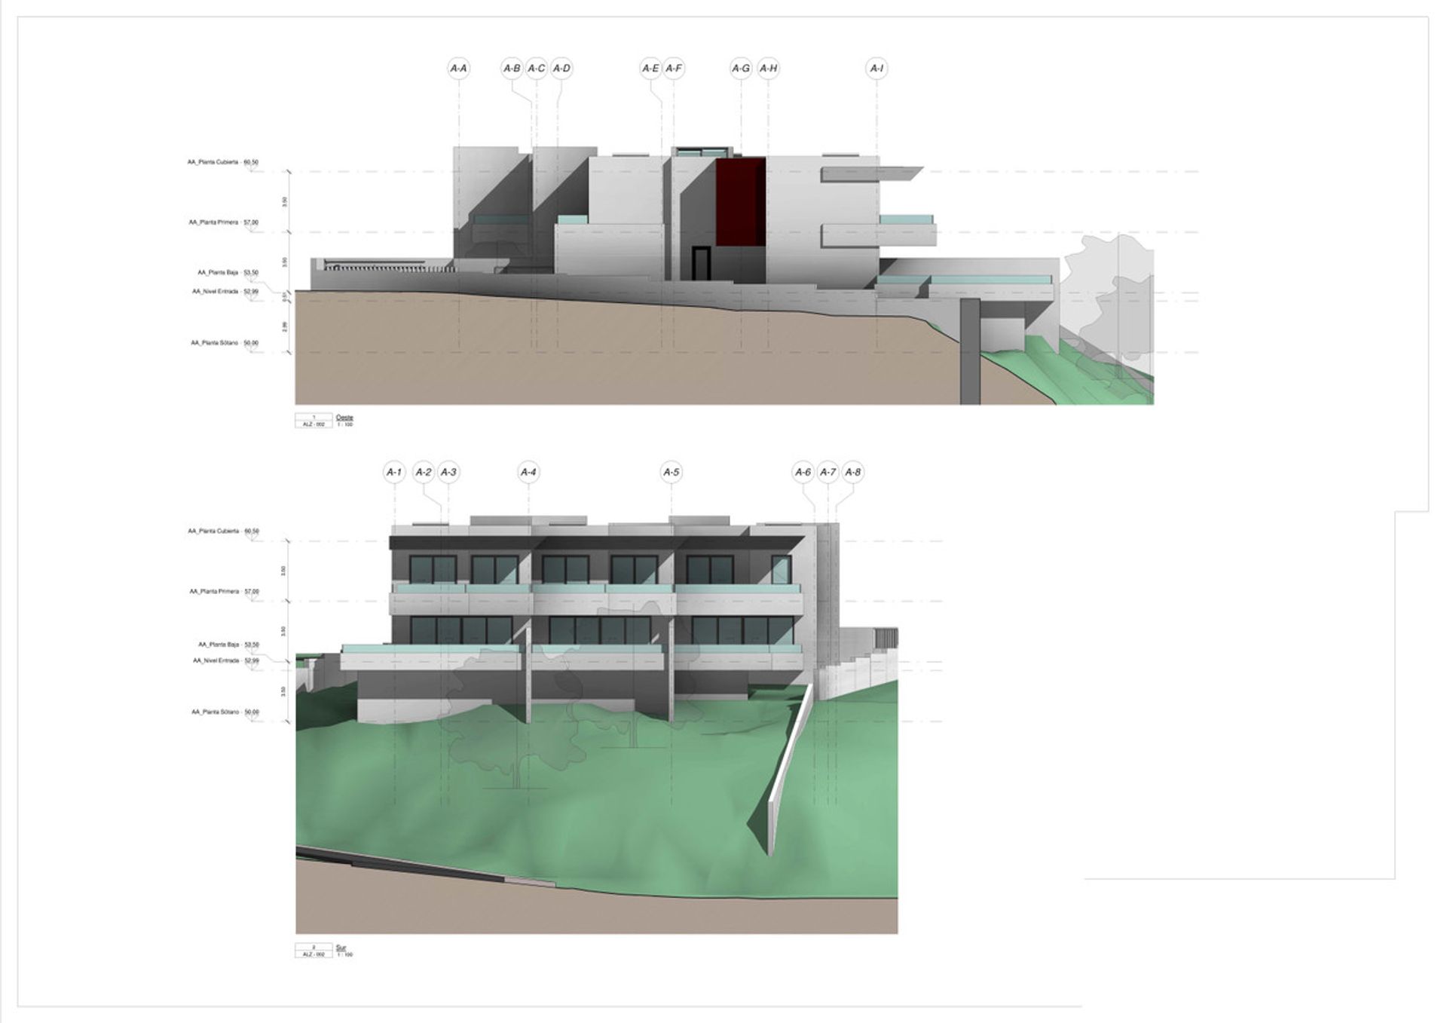The width and height of the screenshot is (1447, 1023).
Task: Select grid bubble A-6
Action: [803, 473]
